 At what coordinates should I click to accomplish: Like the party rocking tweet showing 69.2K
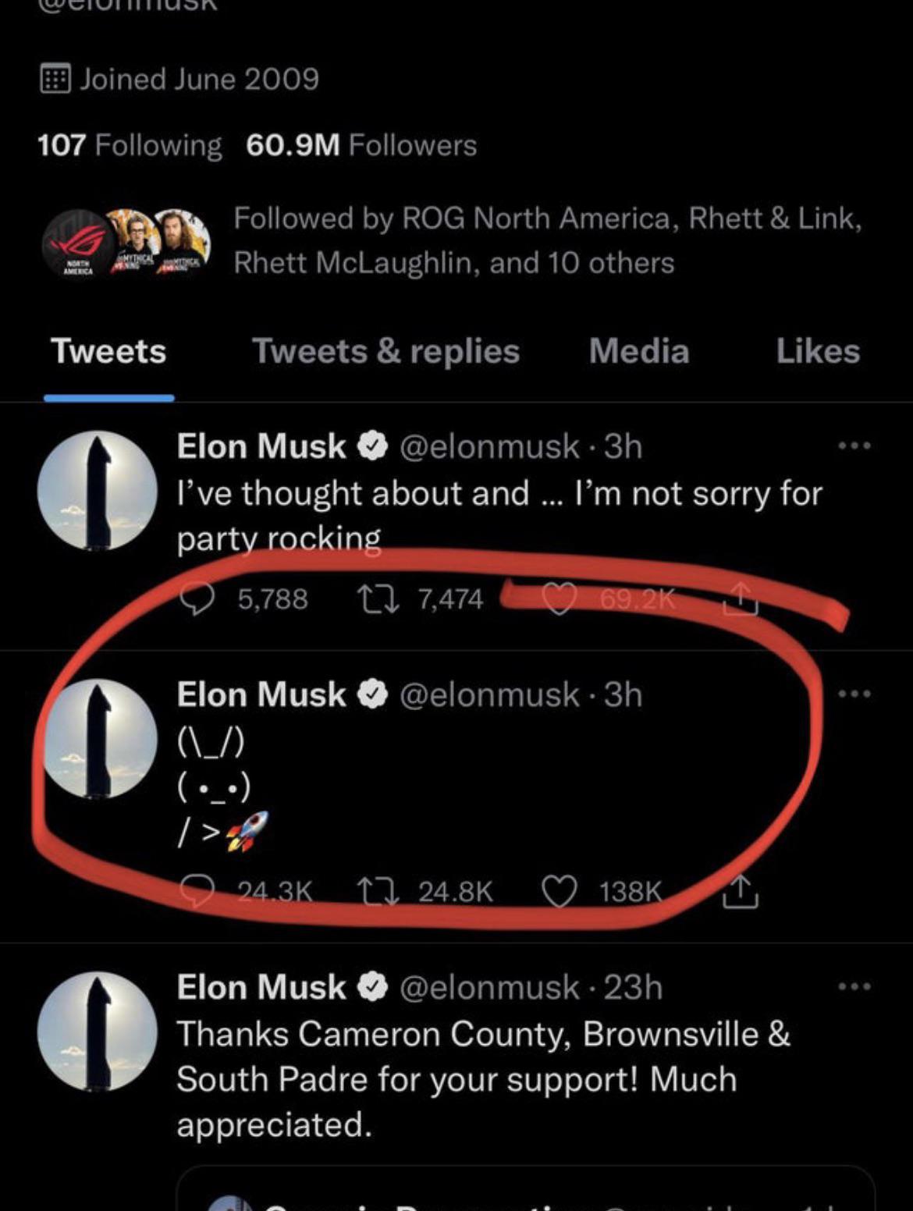561,597
